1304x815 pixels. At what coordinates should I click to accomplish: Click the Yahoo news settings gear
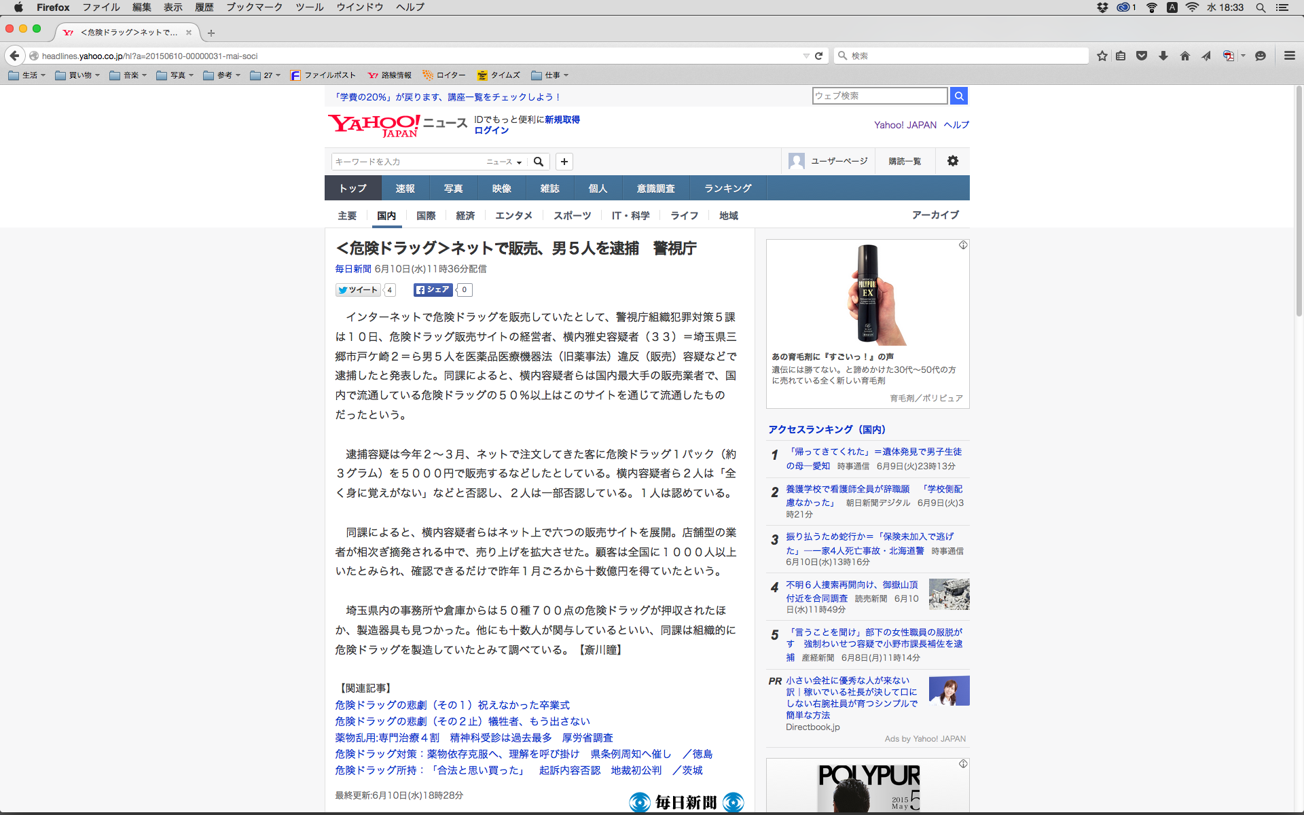952,161
